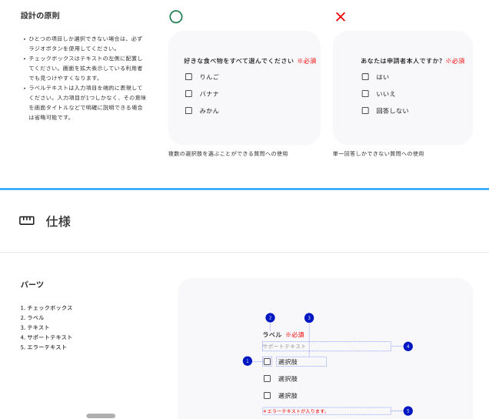Tick the はい checkbox
Screen dimensions: 489x419
click(365, 76)
